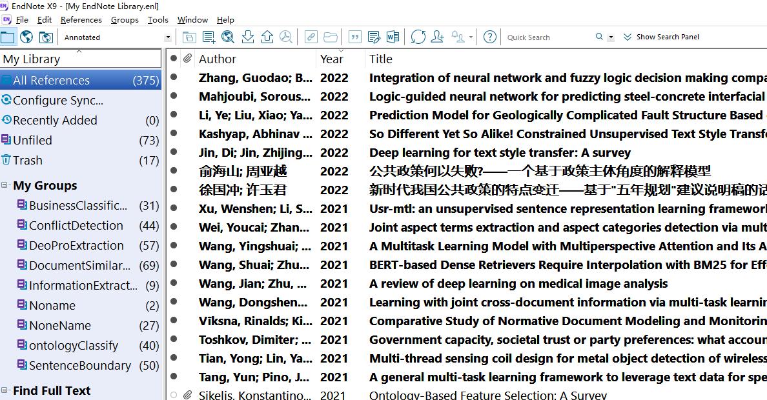The height and width of the screenshot is (400, 767).
Task: Open the File menu
Action: tap(22, 19)
